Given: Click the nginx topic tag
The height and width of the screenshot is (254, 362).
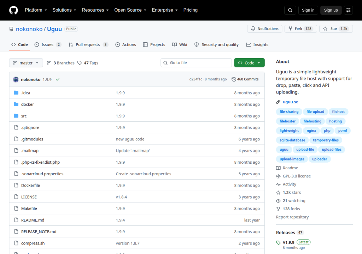Looking at the screenshot, I should (x=311, y=131).
